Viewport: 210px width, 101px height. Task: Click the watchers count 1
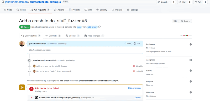[x=174, y=2]
